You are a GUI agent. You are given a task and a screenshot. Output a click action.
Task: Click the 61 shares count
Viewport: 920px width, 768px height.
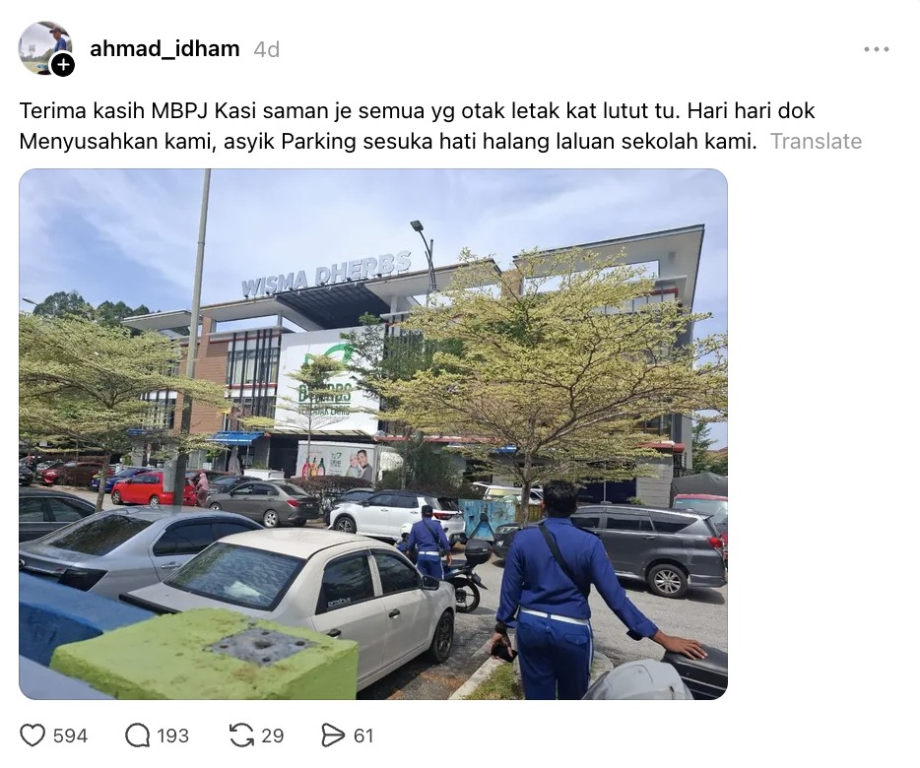point(363,736)
